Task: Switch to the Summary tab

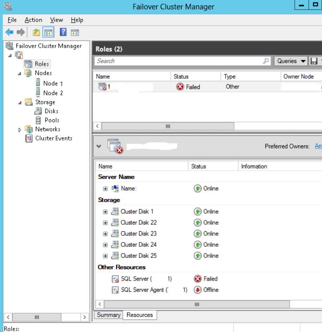Action: (109, 315)
